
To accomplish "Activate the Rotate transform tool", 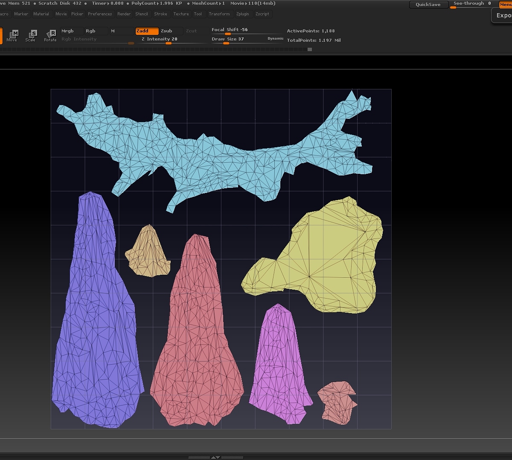I will (x=50, y=36).
